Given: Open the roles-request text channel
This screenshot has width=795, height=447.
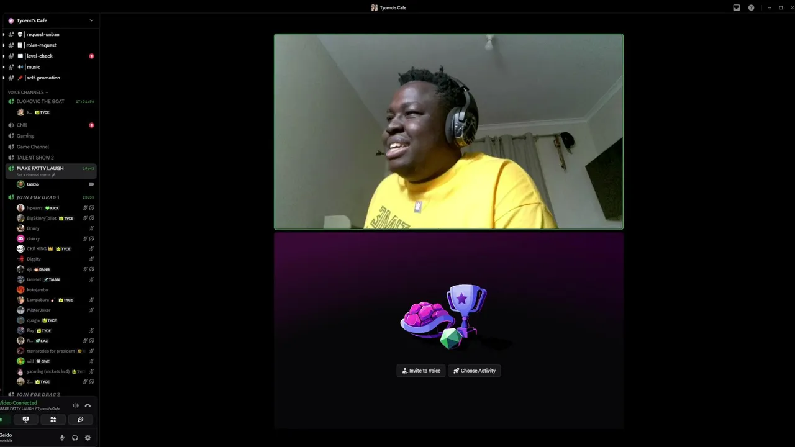Looking at the screenshot, I should (51, 45).
